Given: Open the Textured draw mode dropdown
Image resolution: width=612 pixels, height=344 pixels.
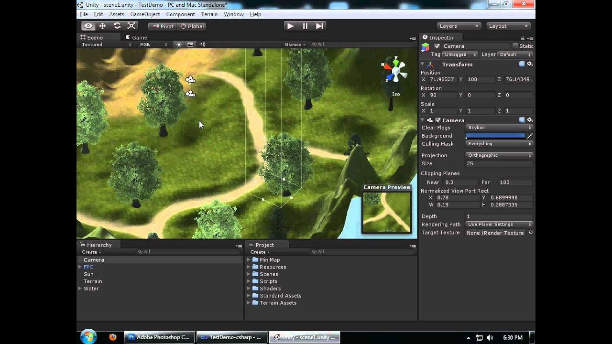Looking at the screenshot, I should (x=106, y=44).
